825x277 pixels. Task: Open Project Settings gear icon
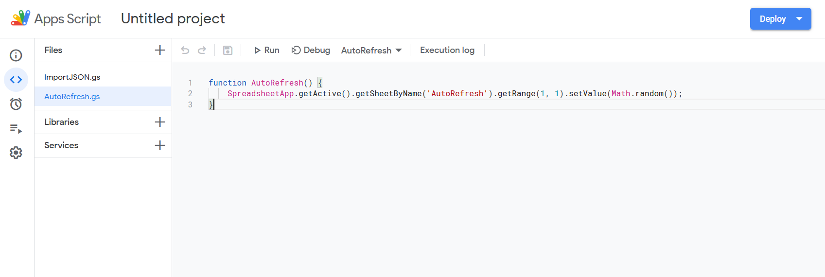click(16, 153)
